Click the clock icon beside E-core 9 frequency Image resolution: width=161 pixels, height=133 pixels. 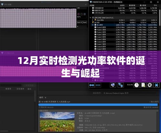click(95, 49)
